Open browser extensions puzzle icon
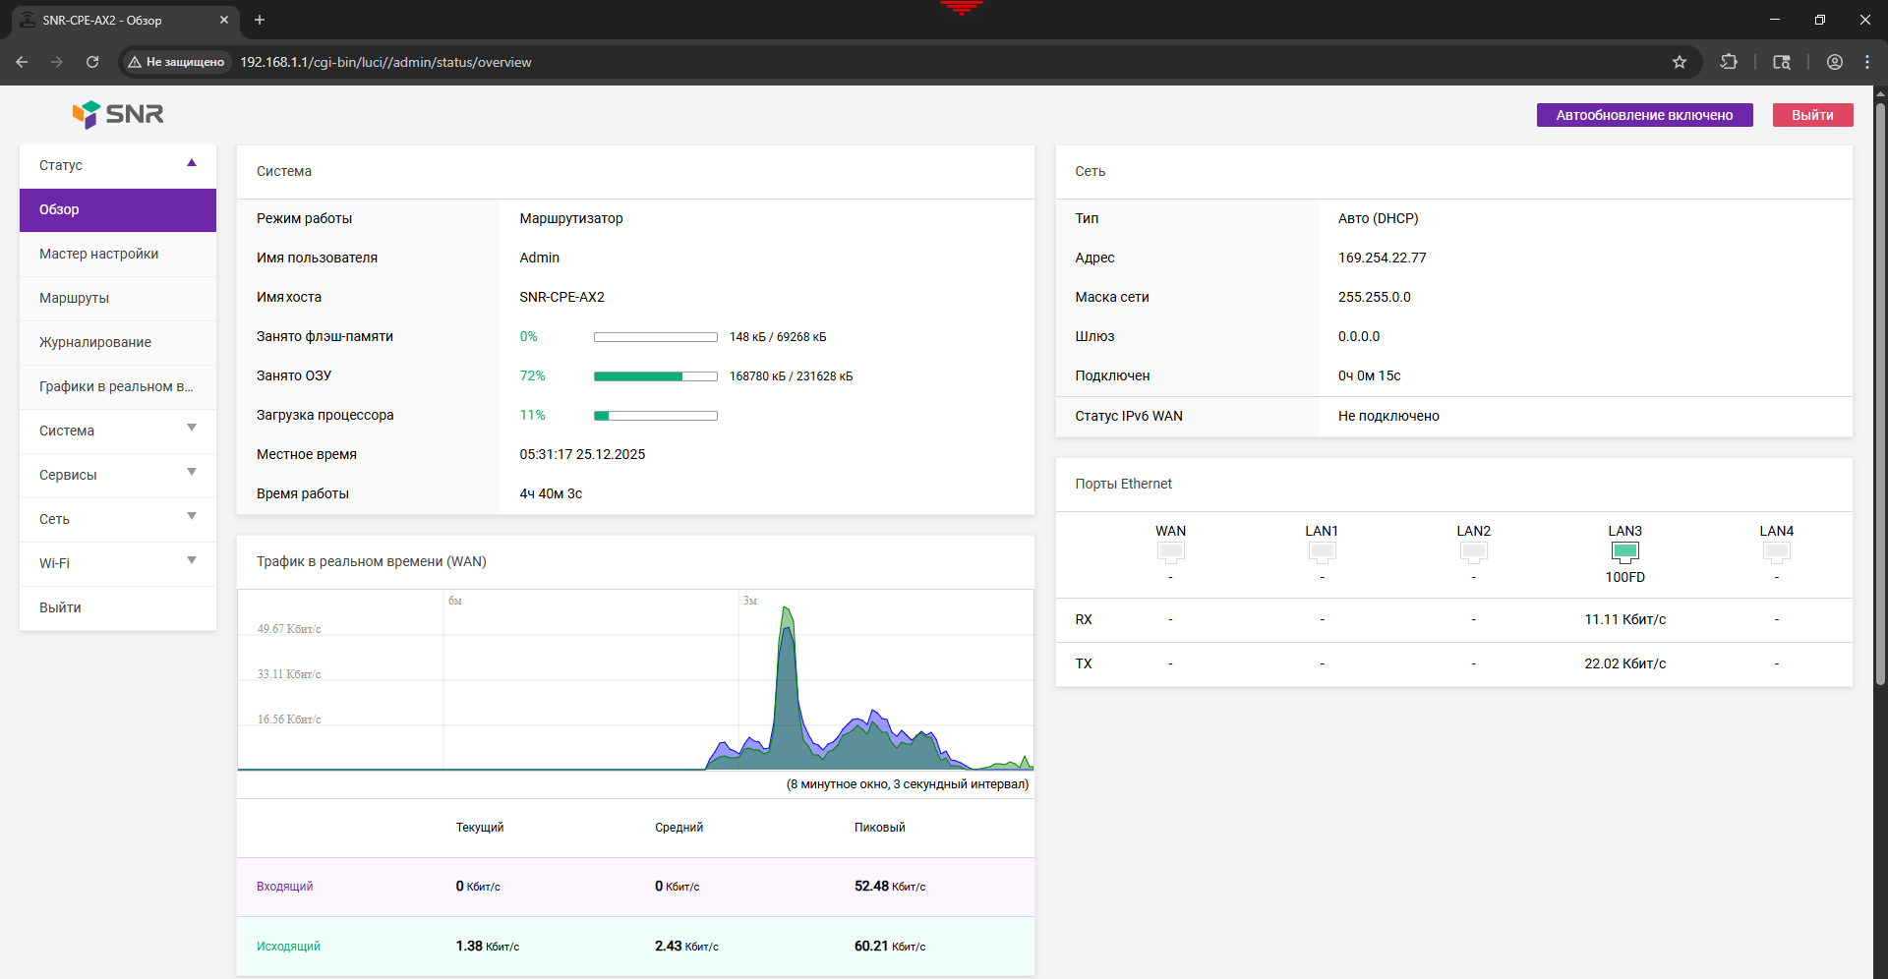Image resolution: width=1888 pixels, height=979 pixels. [1729, 62]
